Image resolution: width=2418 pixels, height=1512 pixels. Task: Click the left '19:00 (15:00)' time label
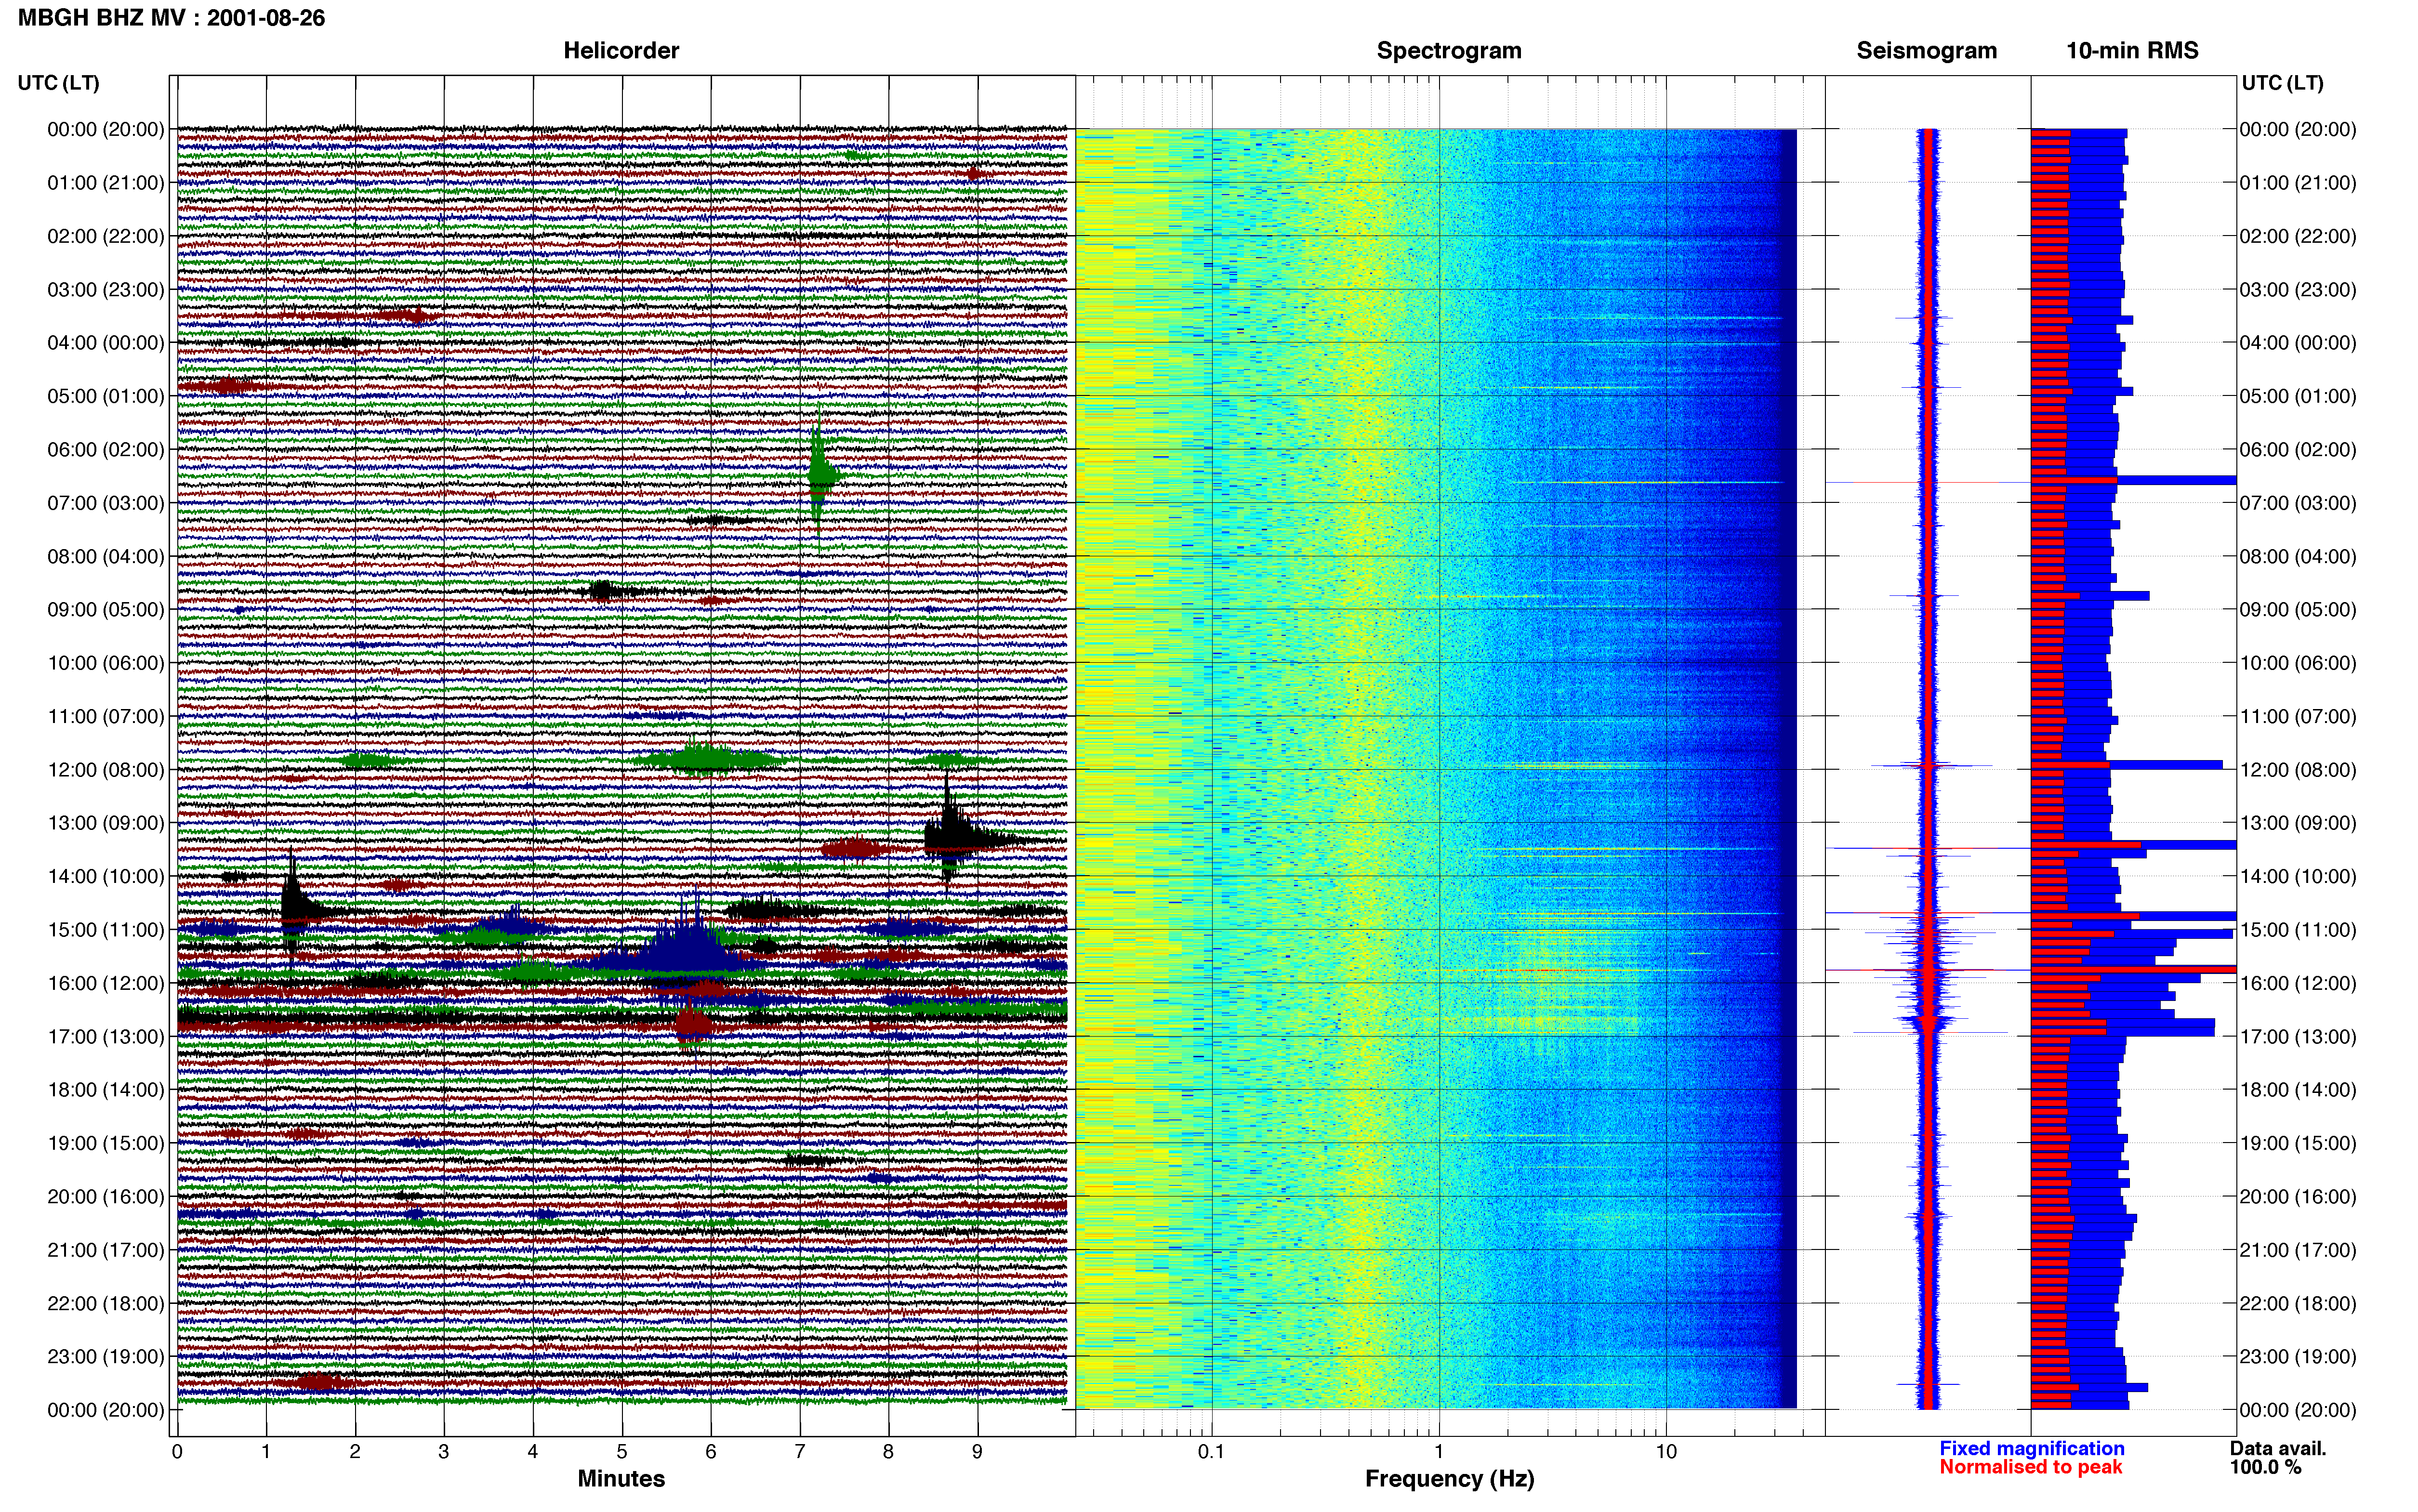[106, 1143]
